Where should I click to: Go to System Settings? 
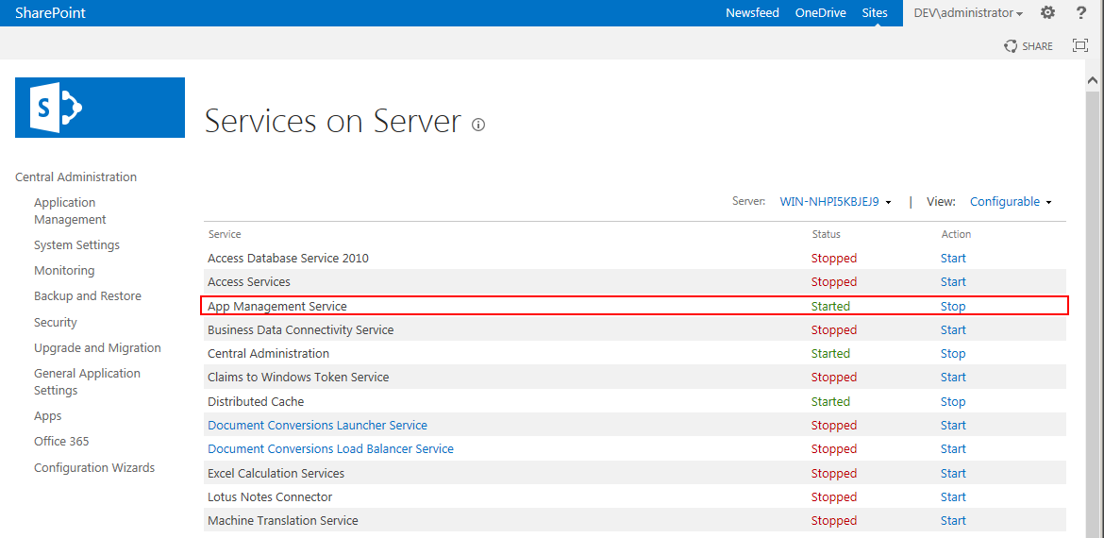[76, 245]
